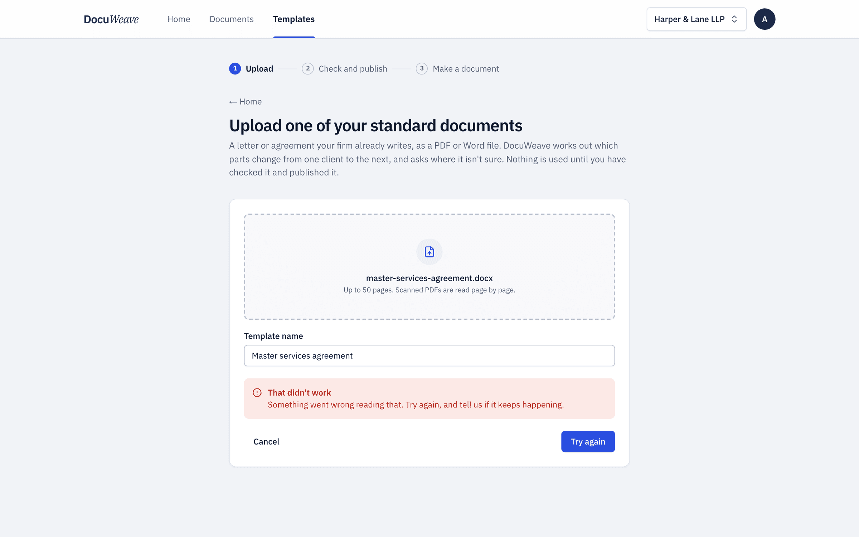The image size is (859, 537).
Task: Jump to the Make a document step
Action: click(466, 68)
